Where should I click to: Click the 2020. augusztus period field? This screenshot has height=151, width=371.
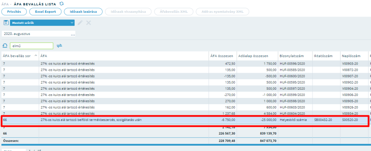point(39,34)
